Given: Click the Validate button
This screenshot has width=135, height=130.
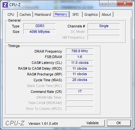Looking at the screenshot, I should click(x=93, y=123).
